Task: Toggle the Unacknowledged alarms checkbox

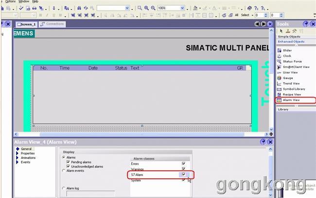Action: click(x=68, y=166)
